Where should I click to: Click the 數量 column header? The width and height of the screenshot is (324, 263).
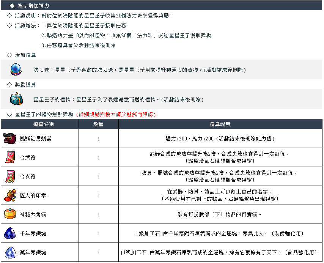pyautogui.click(x=98, y=124)
